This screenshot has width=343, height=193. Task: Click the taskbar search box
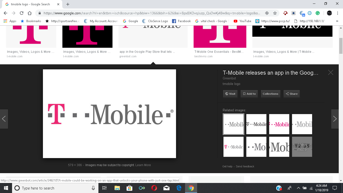click(x=55, y=188)
